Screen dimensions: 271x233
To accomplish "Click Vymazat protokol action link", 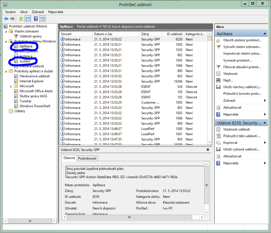I will click(x=237, y=60).
